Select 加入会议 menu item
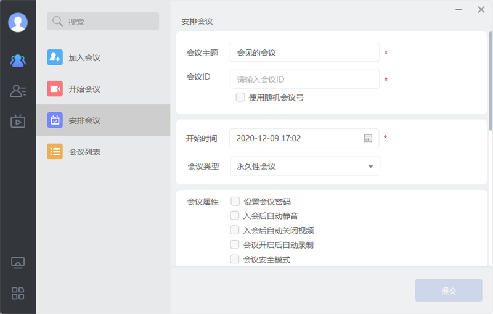Image resolution: width=493 pixels, height=314 pixels. click(84, 58)
